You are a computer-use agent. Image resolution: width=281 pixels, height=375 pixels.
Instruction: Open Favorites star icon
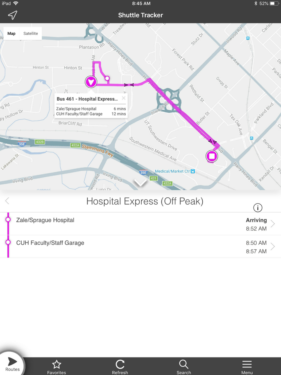click(x=56, y=364)
